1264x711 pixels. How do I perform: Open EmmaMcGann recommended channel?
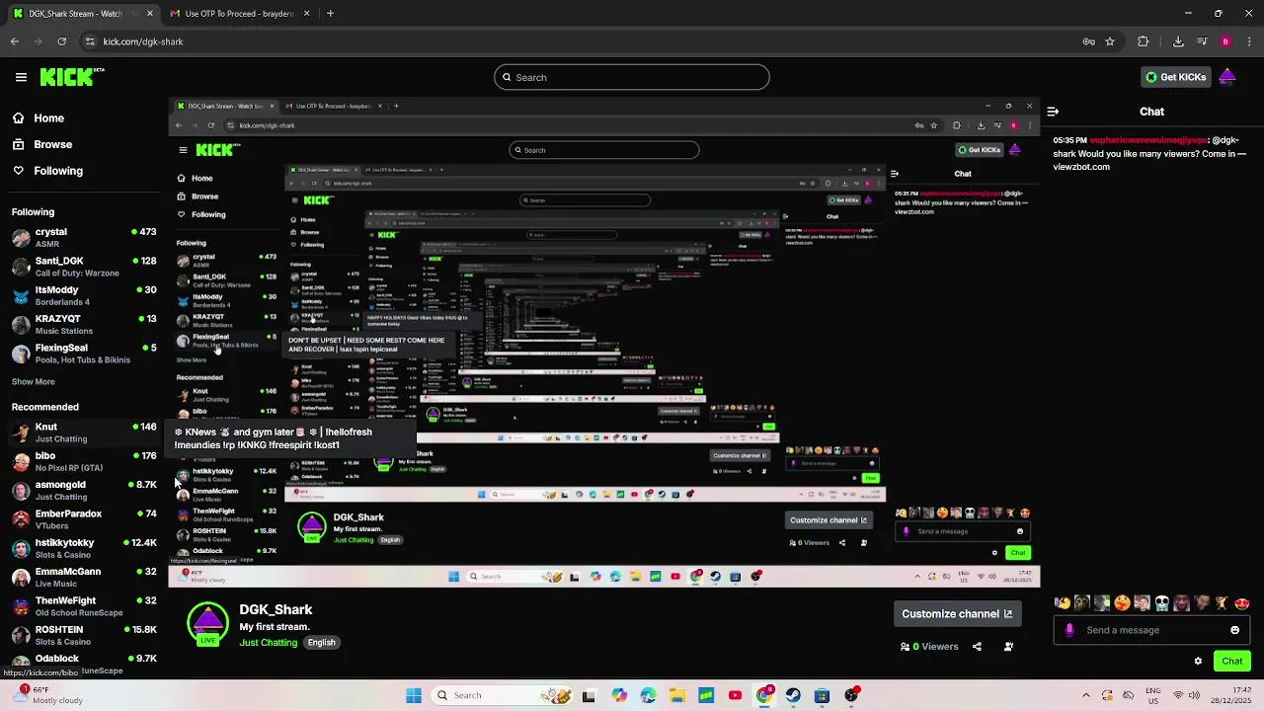(84, 577)
